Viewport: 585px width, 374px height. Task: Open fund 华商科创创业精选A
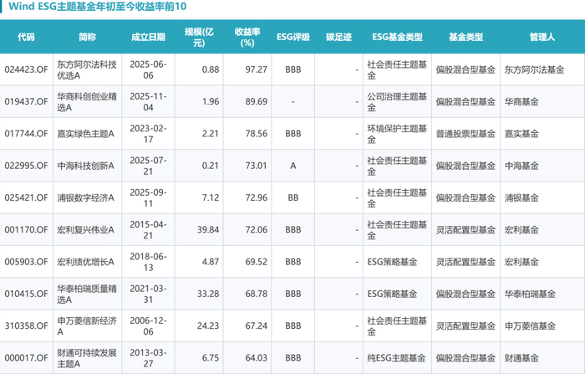point(87,101)
